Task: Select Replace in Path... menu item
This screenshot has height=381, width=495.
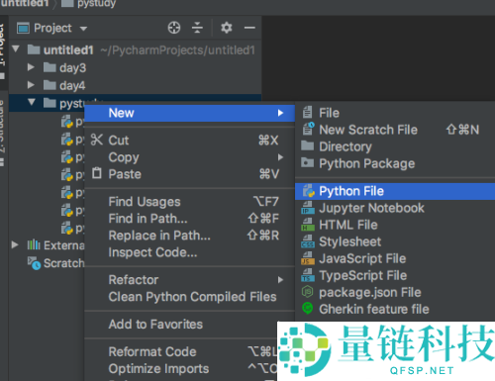Action: coord(190,236)
